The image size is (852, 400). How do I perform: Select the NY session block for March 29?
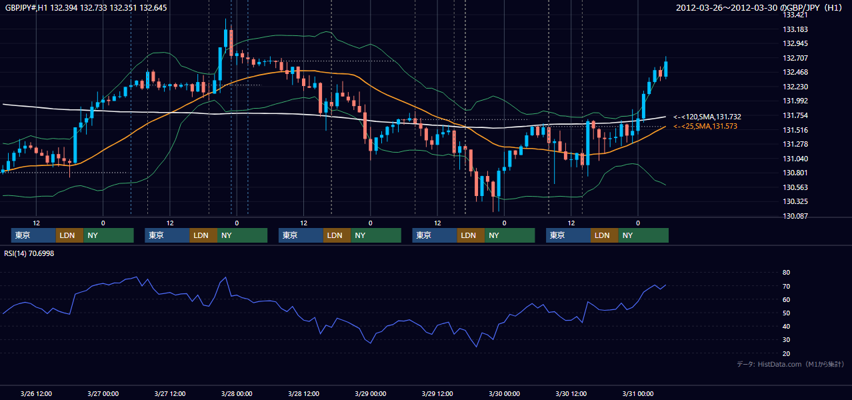pos(510,235)
